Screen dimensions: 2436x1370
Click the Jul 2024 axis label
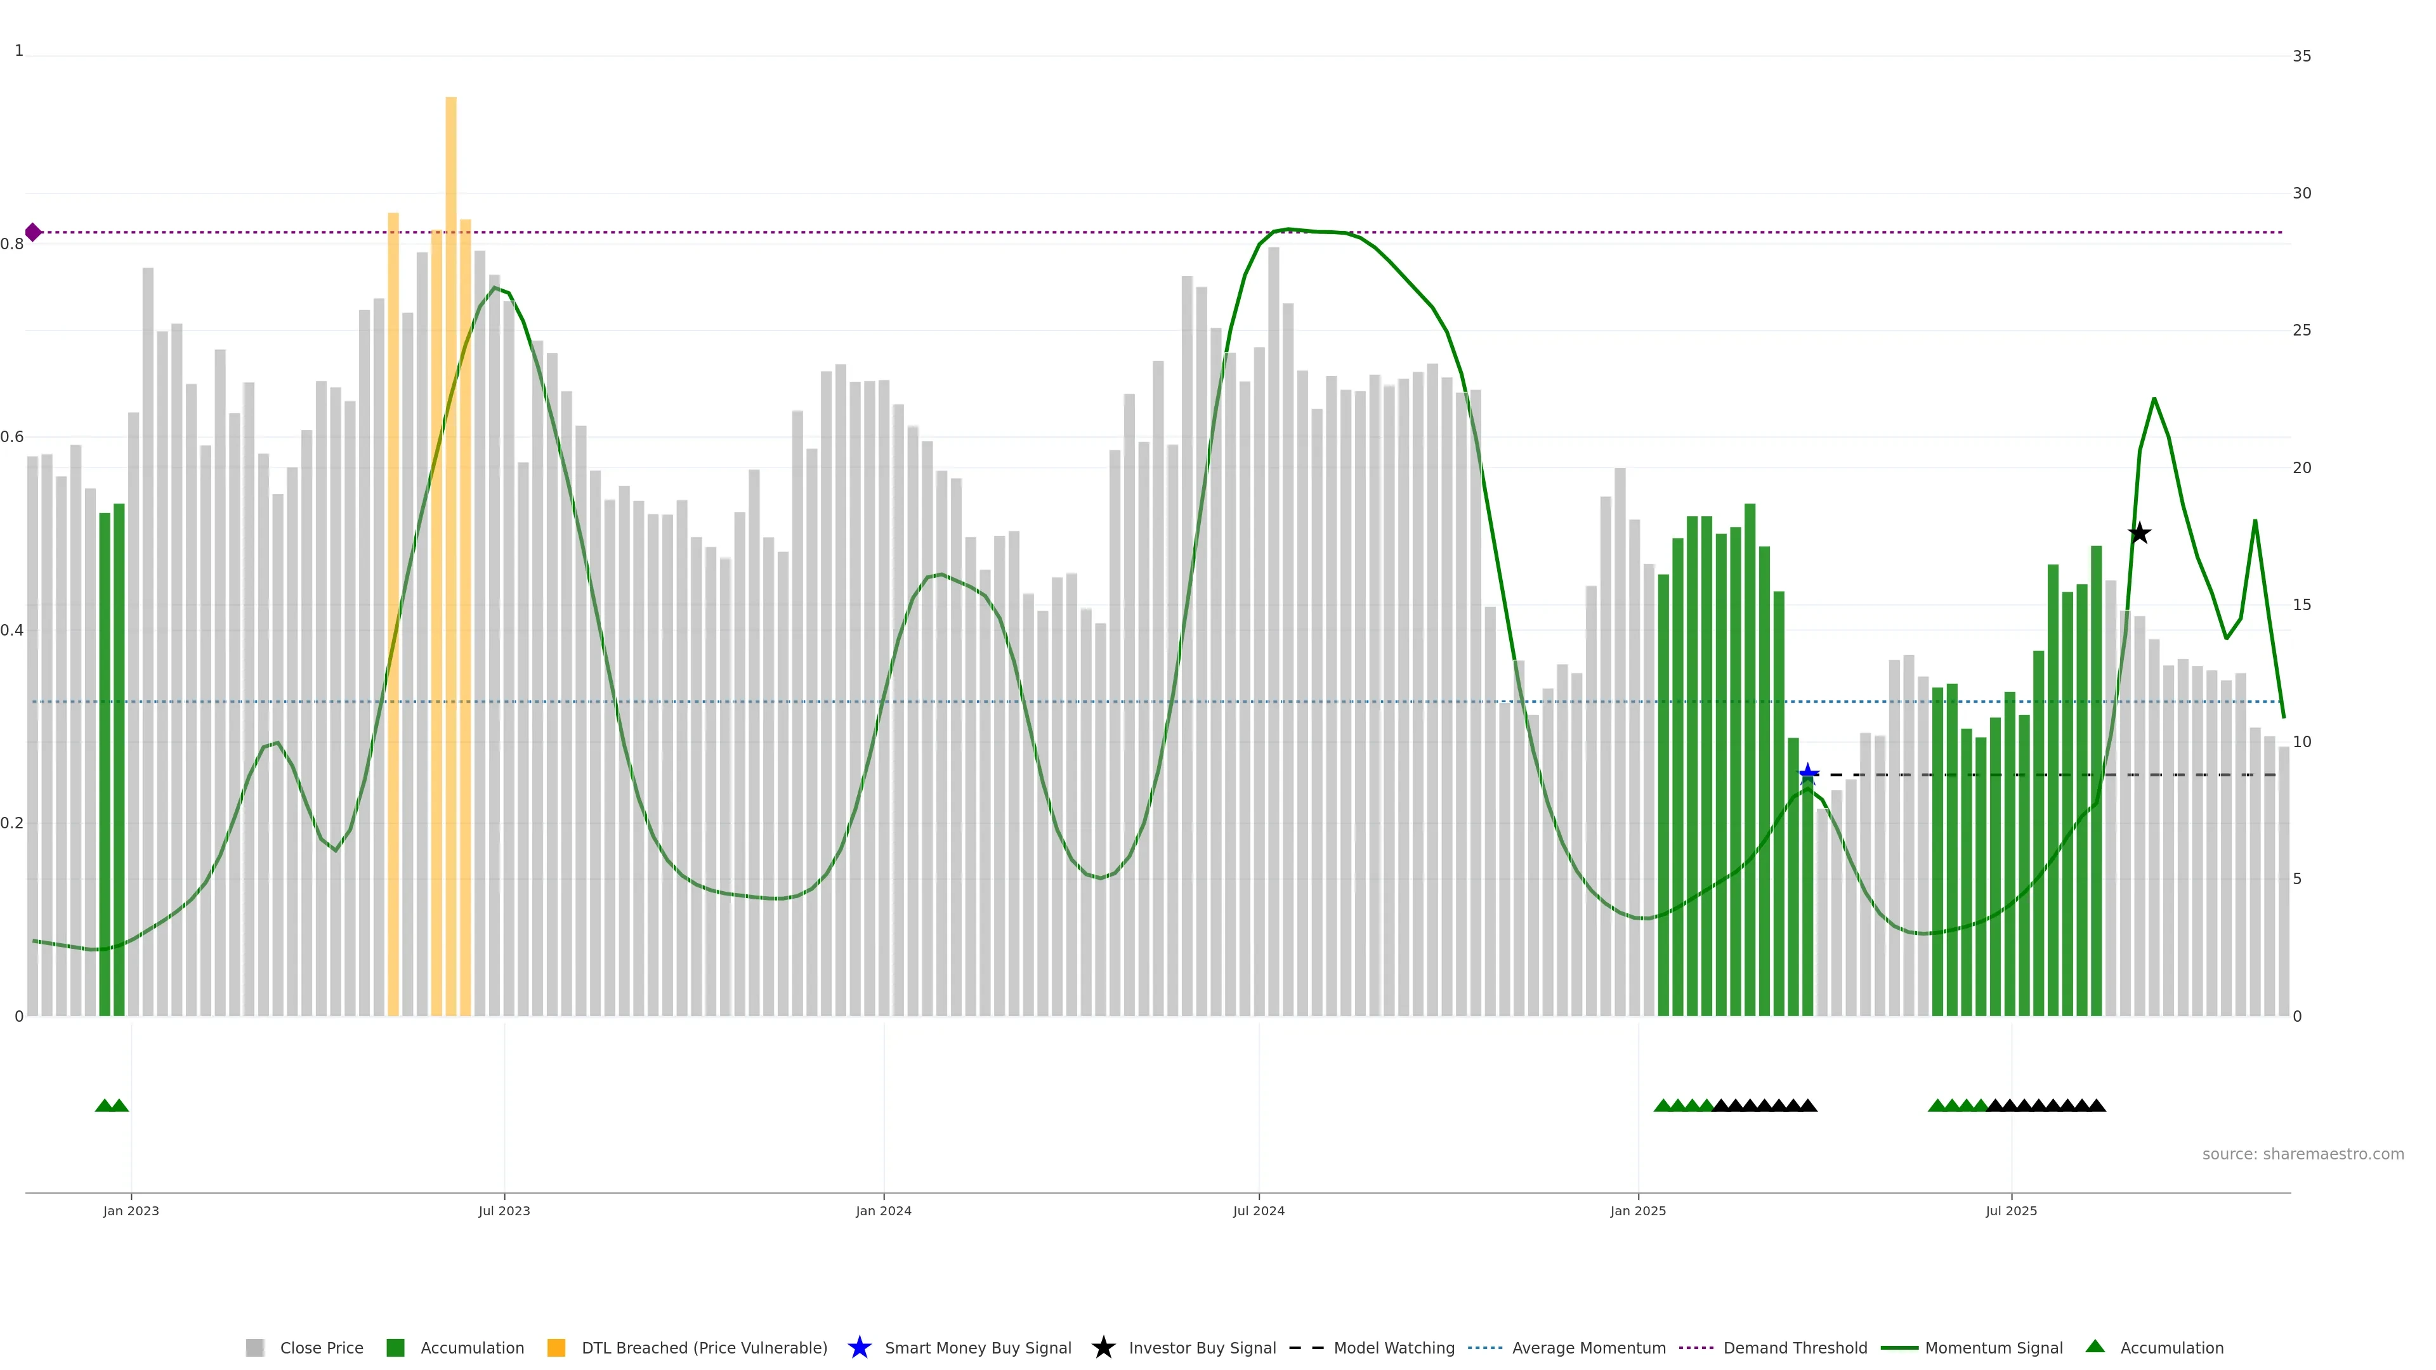tap(1258, 1210)
